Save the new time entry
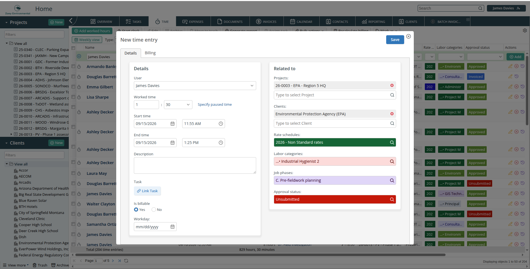This screenshot has height=269, width=530. click(x=395, y=40)
